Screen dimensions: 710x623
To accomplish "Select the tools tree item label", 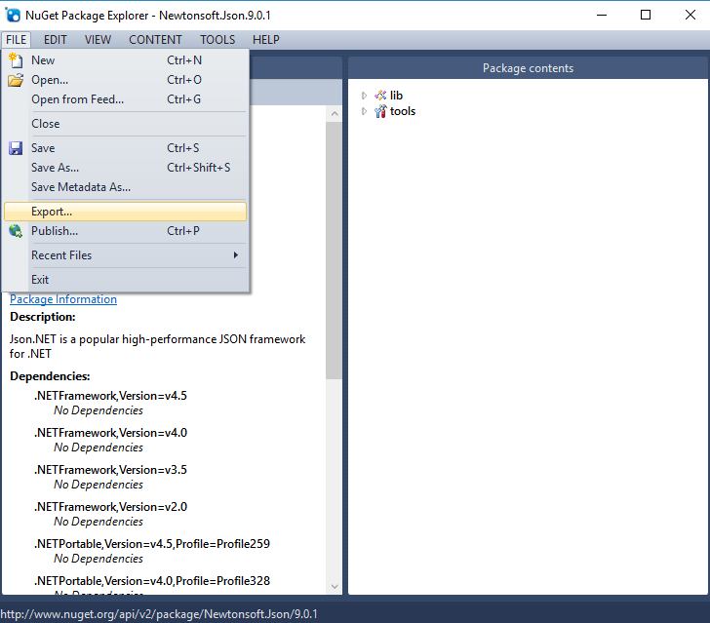I will [403, 111].
